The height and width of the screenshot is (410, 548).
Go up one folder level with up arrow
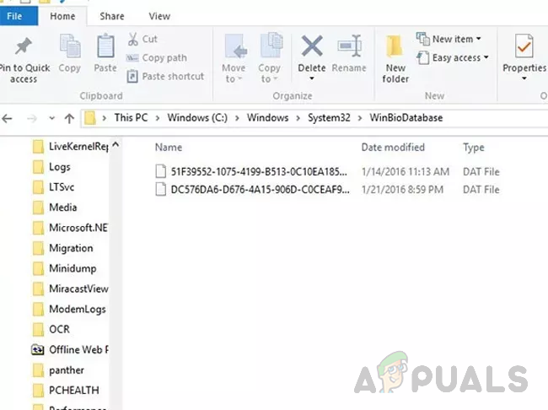point(69,119)
